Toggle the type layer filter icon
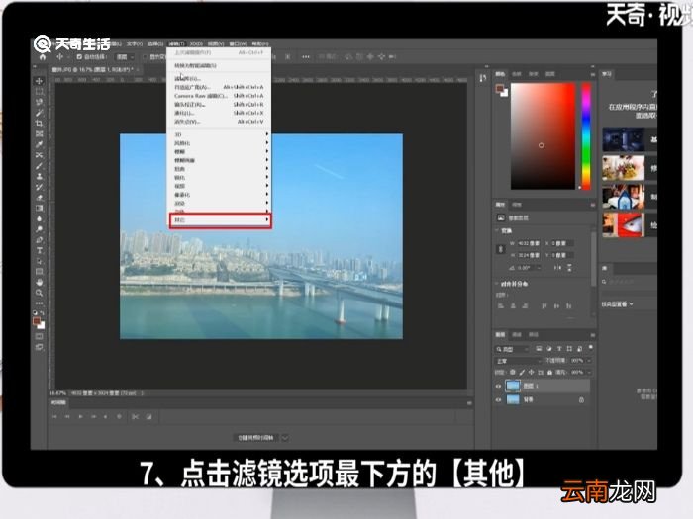The width and height of the screenshot is (693, 519). point(559,349)
